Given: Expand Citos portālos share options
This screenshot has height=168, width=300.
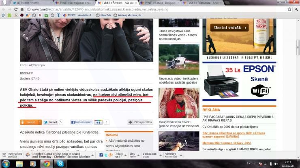Looking at the screenshot, I should [140, 122].
